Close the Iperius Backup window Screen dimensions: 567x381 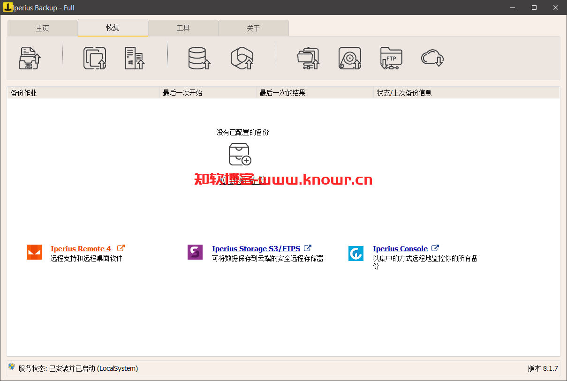[556, 7]
